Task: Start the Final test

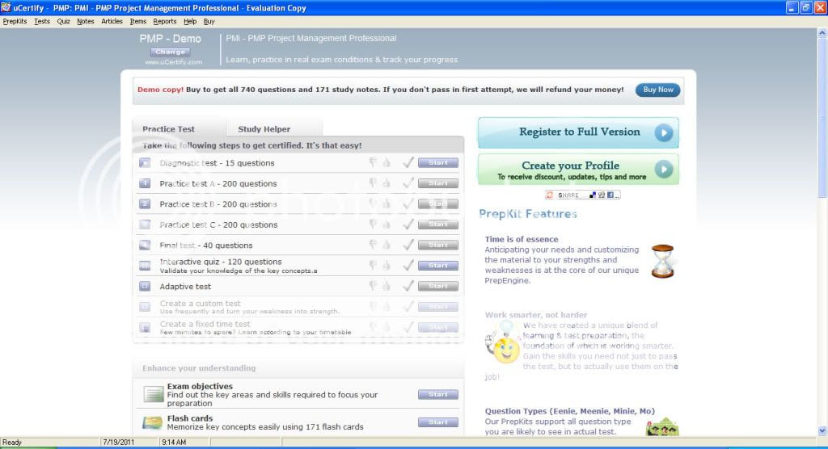Action: (437, 245)
